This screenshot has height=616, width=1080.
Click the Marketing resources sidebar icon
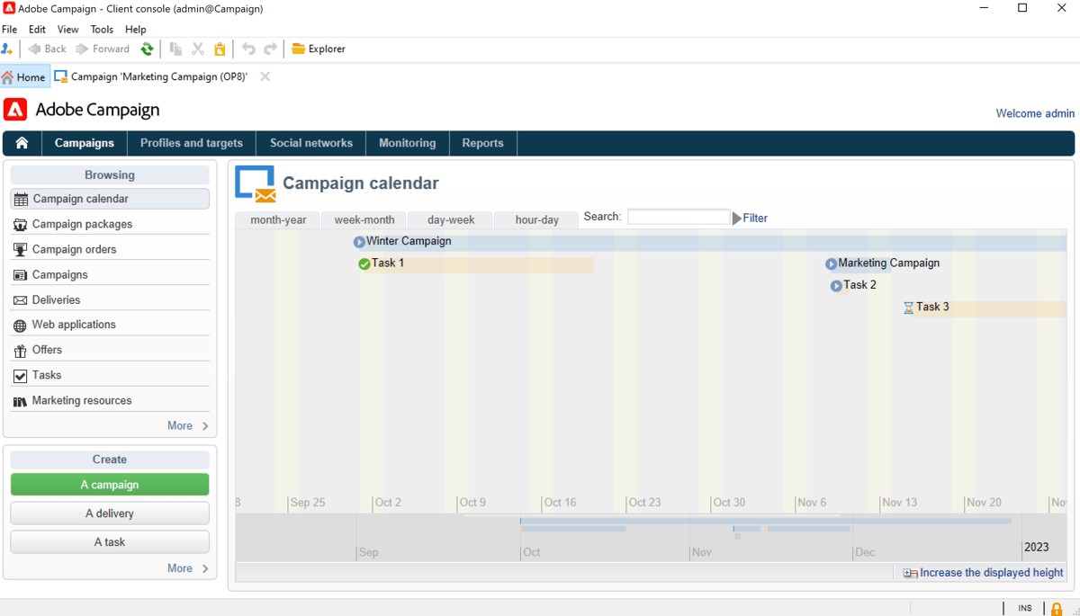point(20,400)
